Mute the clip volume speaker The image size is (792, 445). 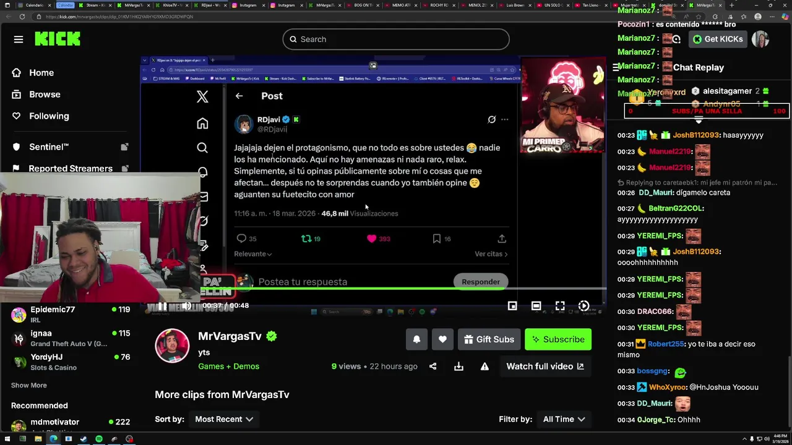click(186, 305)
